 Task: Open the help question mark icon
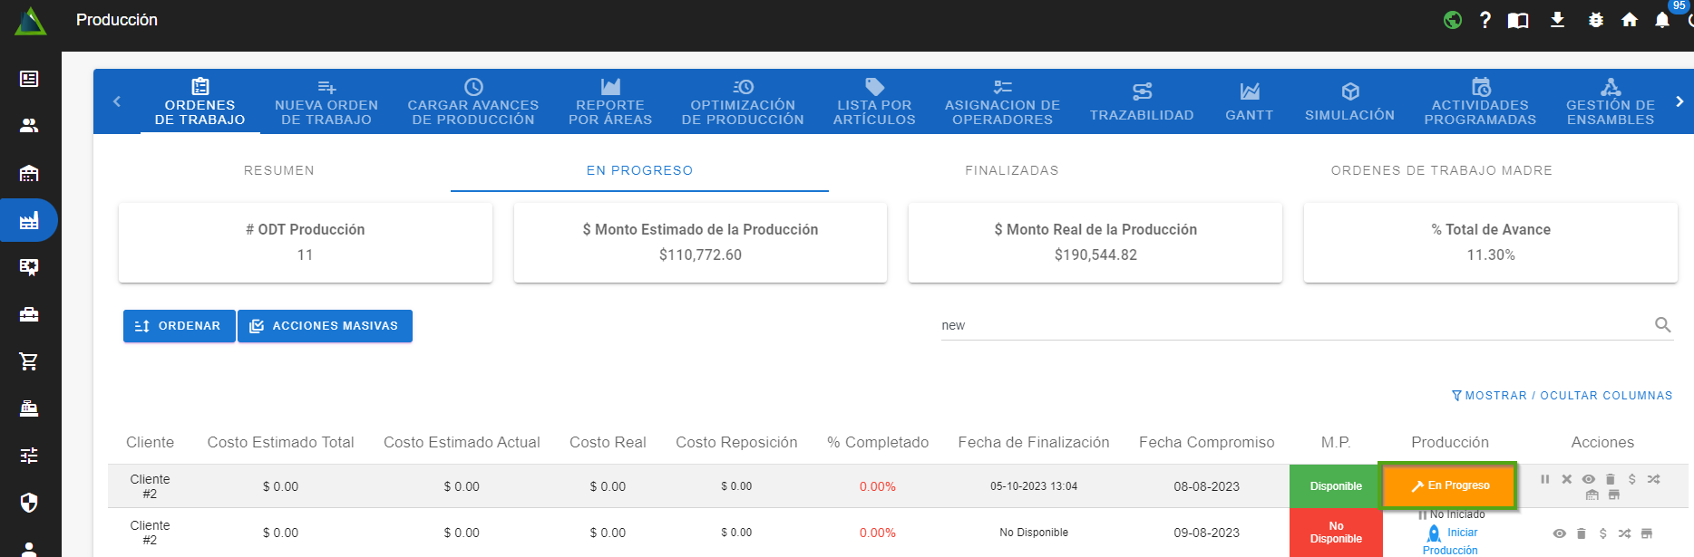(x=1485, y=20)
